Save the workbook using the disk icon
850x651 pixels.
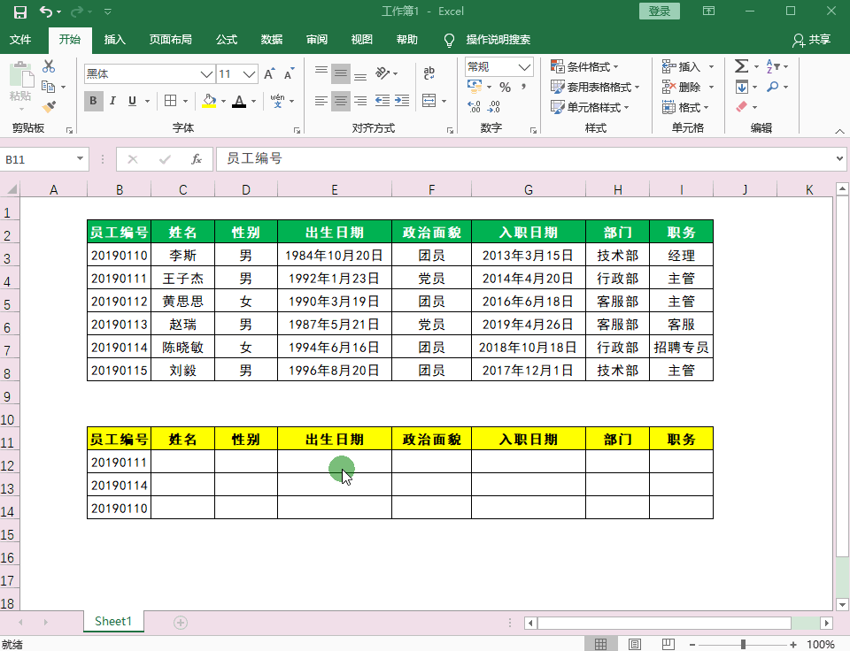pyautogui.click(x=19, y=11)
